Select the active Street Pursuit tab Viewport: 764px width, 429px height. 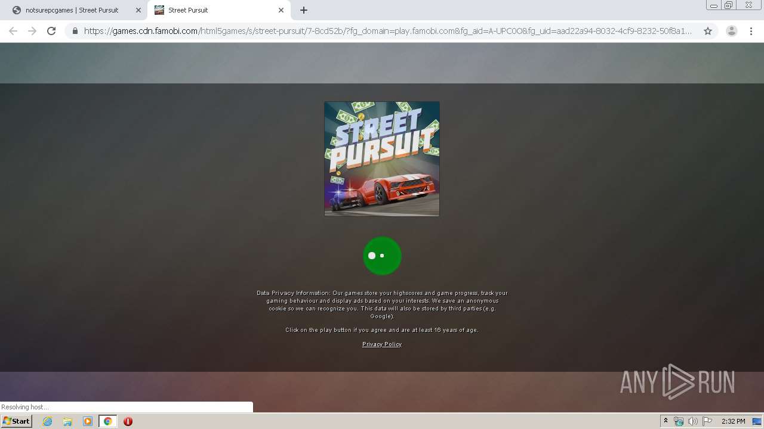(218, 10)
